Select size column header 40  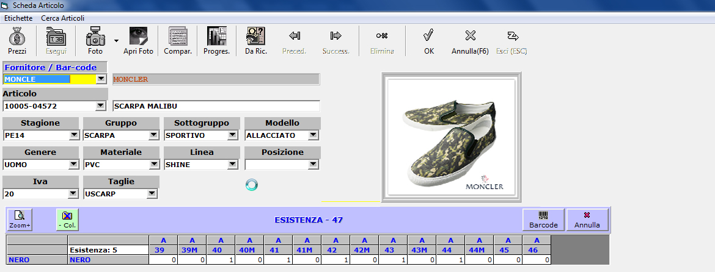pyautogui.click(x=221, y=250)
